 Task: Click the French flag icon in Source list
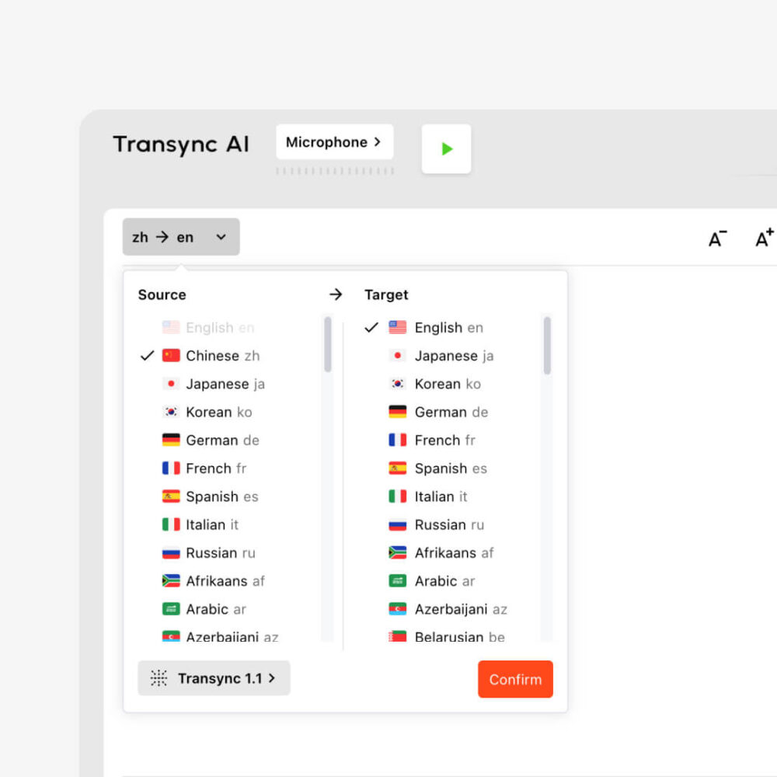(169, 469)
